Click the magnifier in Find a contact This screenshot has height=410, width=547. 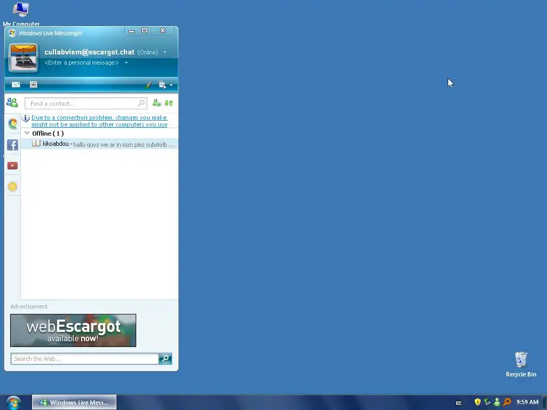[141, 103]
